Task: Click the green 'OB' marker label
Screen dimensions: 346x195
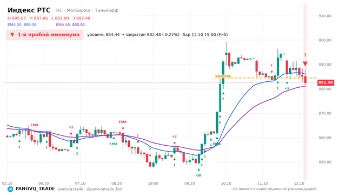Action: (x=198, y=175)
